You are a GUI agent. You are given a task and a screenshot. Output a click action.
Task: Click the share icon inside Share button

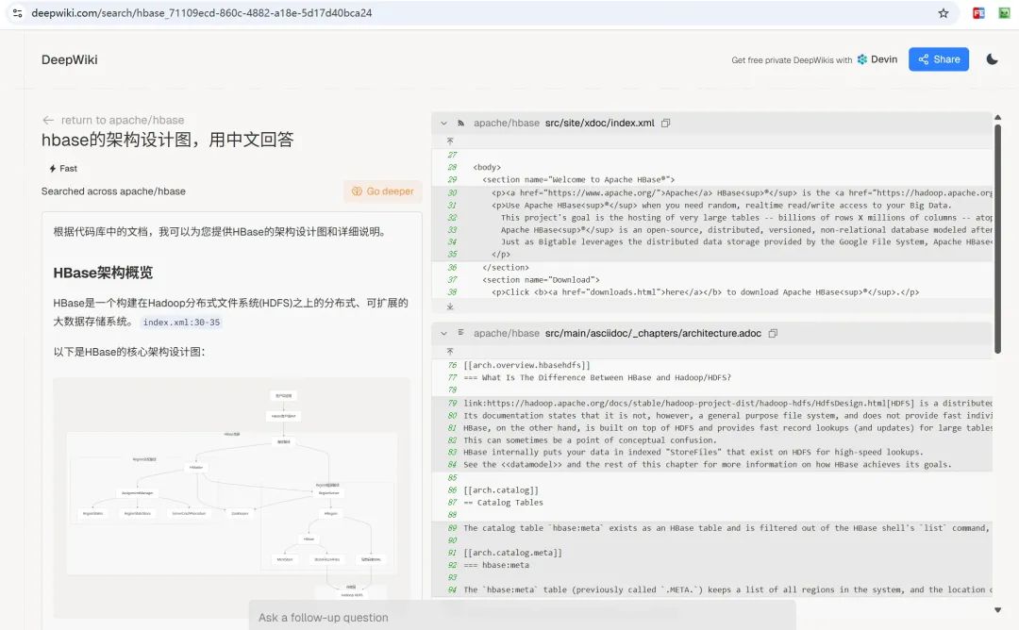tap(924, 59)
